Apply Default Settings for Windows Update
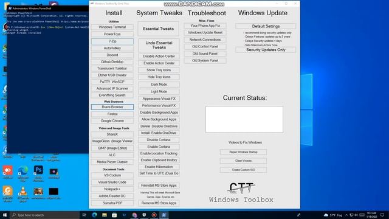This screenshot has width=389, height=219. (266, 26)
